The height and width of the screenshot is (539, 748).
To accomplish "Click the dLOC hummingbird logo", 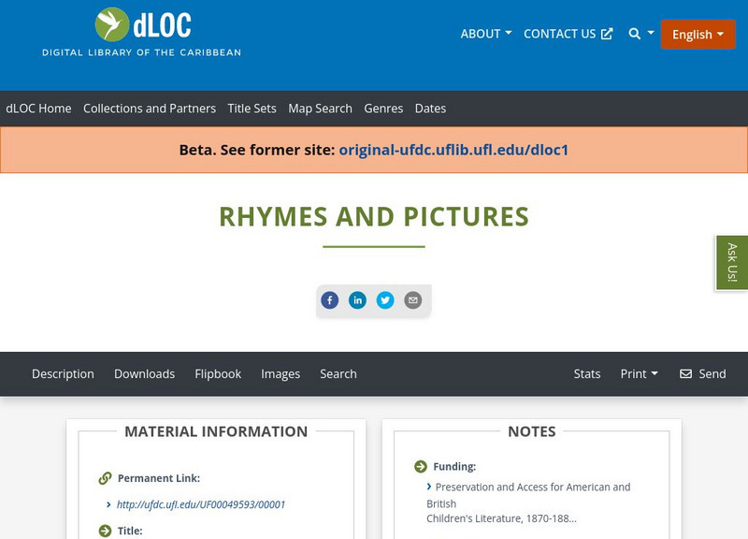I will [112, 23].
